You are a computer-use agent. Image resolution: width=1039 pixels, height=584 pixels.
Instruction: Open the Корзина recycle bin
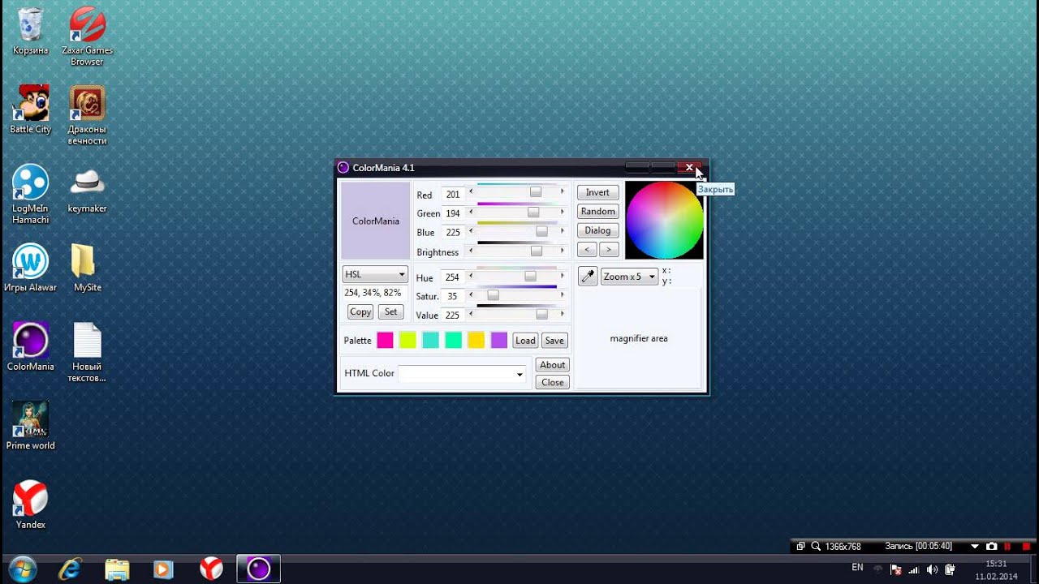[31, 32]
